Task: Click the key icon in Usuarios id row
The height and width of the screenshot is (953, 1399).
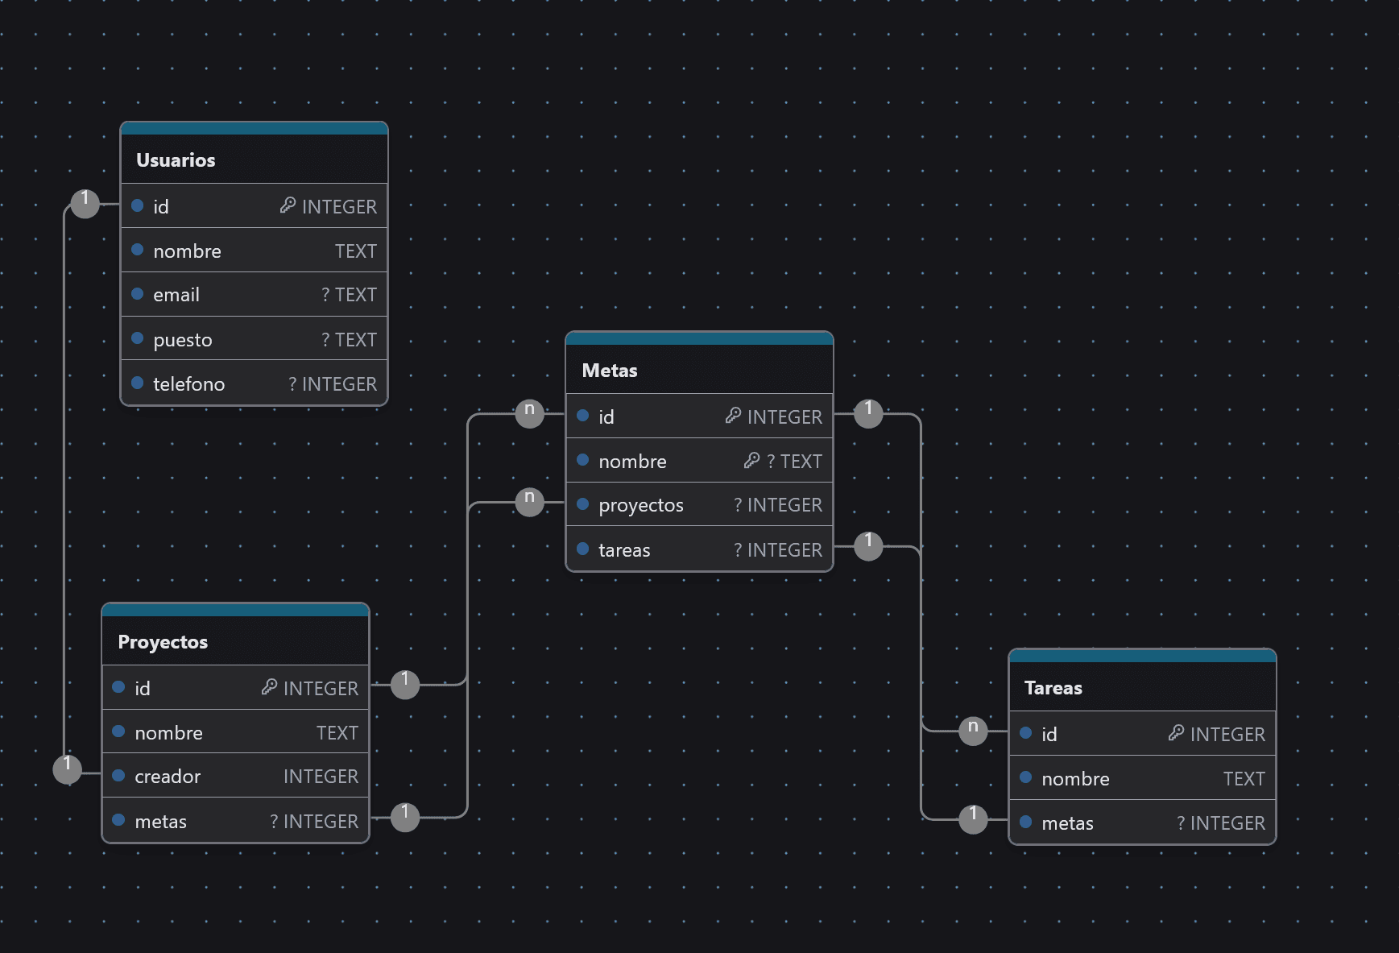Action: (x=288, y=206)
